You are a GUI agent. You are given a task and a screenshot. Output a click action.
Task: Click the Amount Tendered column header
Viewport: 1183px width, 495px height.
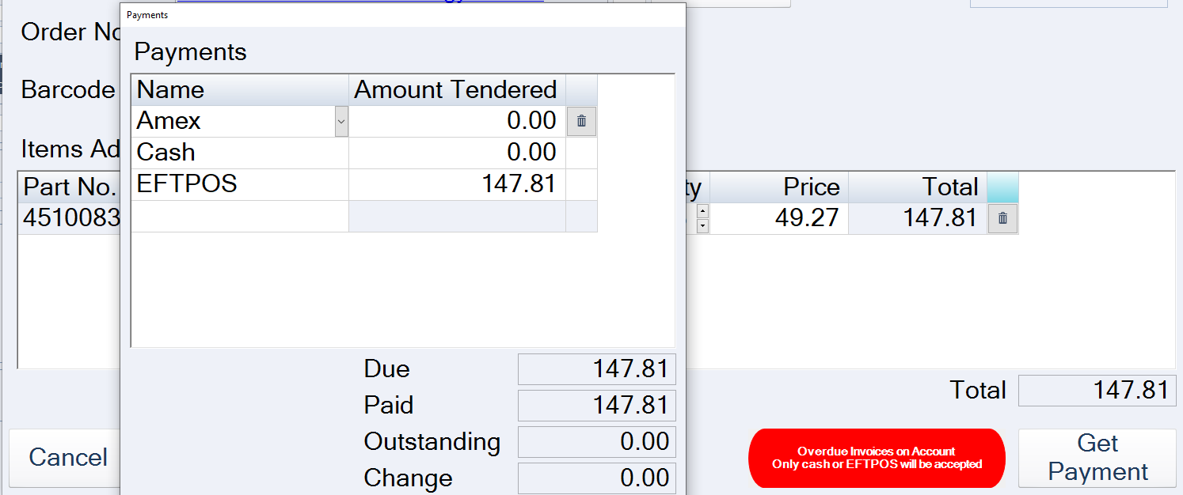tap(457, 90)
